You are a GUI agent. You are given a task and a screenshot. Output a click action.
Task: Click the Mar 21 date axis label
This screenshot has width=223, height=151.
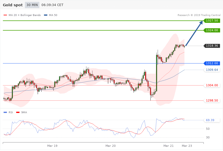coord(168,146)
